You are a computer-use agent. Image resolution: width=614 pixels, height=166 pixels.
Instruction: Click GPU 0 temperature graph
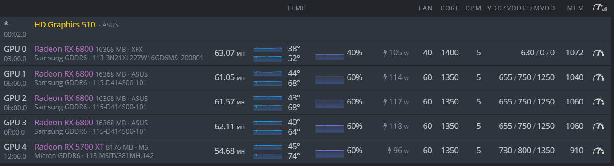267,53
